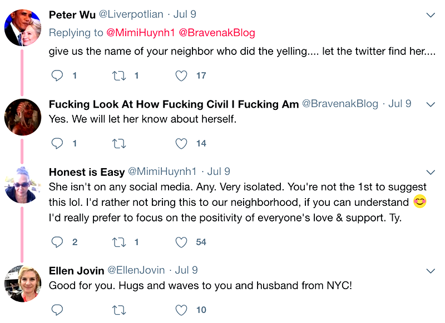Open Ellen Jovin's profile name
The image size is (445, 323).
click(x=77, y=270)
